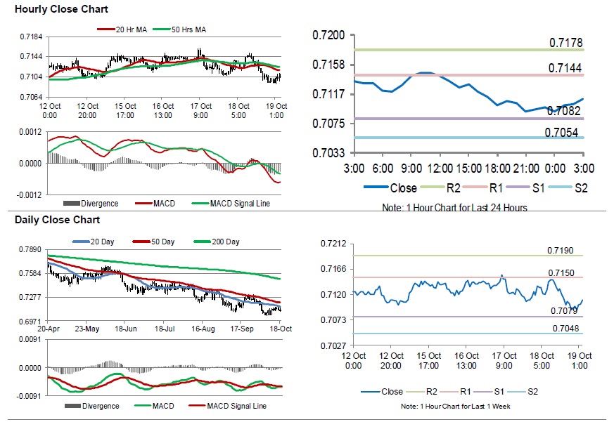This screenshot has width=614, height=422.
Task: Click the R2 legend in 24-hour chart
Action: tap(440, 187)
